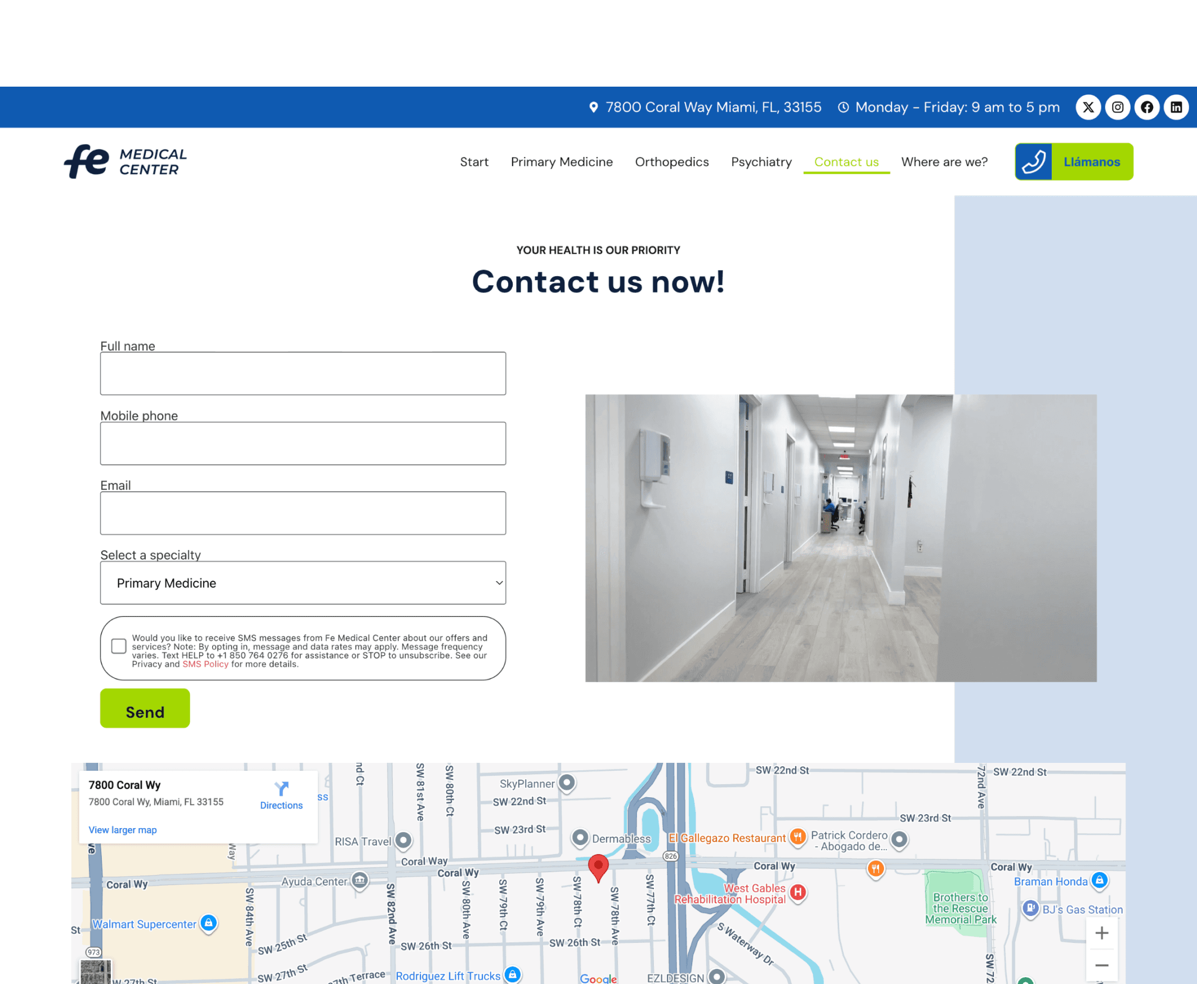
Task: Open the Facebook social icon
Action: pos(1146,107)
